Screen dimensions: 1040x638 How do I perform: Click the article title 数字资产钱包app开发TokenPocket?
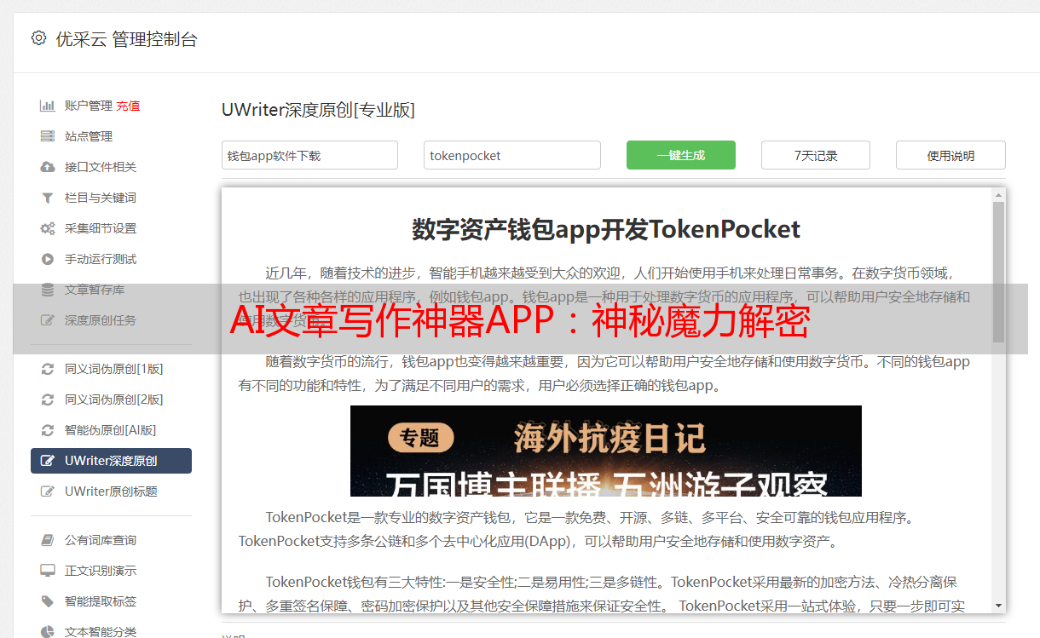click(606, 229)
